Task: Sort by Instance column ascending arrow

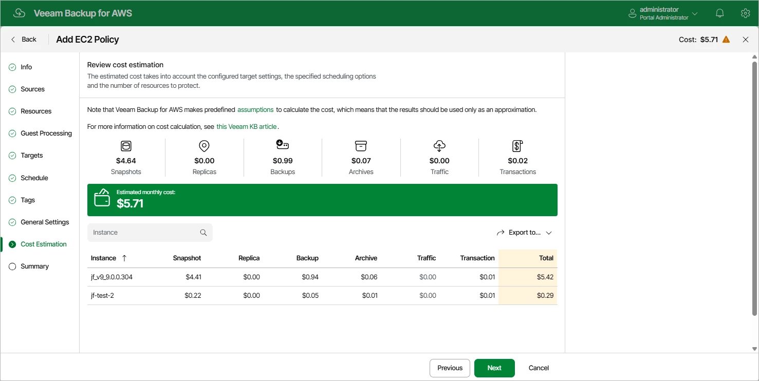Action: (124, 258)
